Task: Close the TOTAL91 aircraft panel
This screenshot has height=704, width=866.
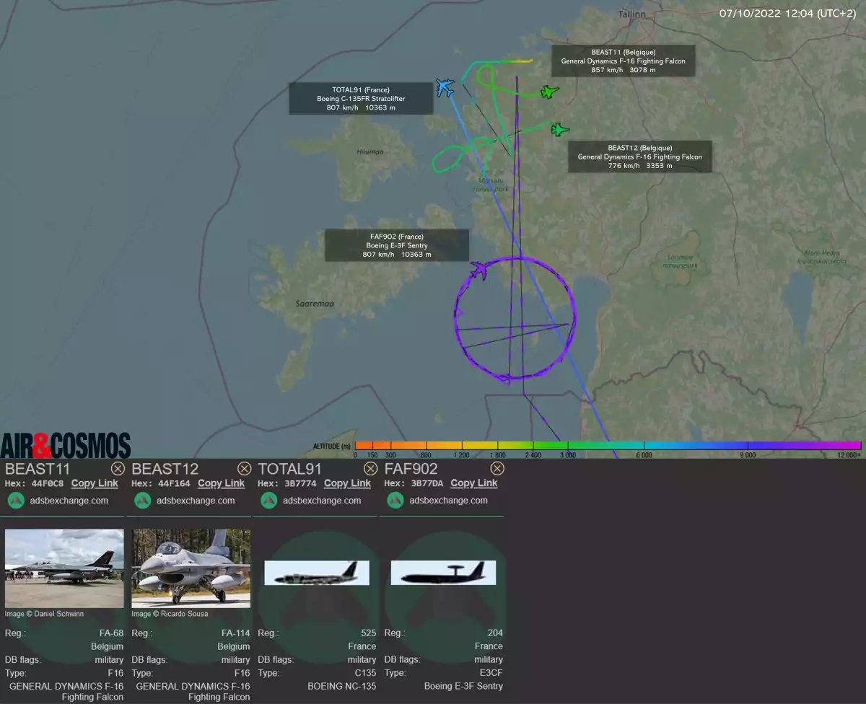Action: click(370, 469)
